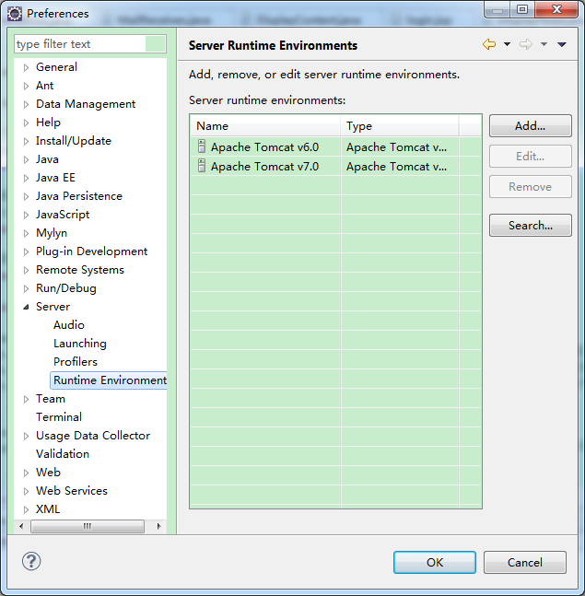Open the forward history dropdown arrow
This screenshot has height=596, width=585.
pos(544,44)
